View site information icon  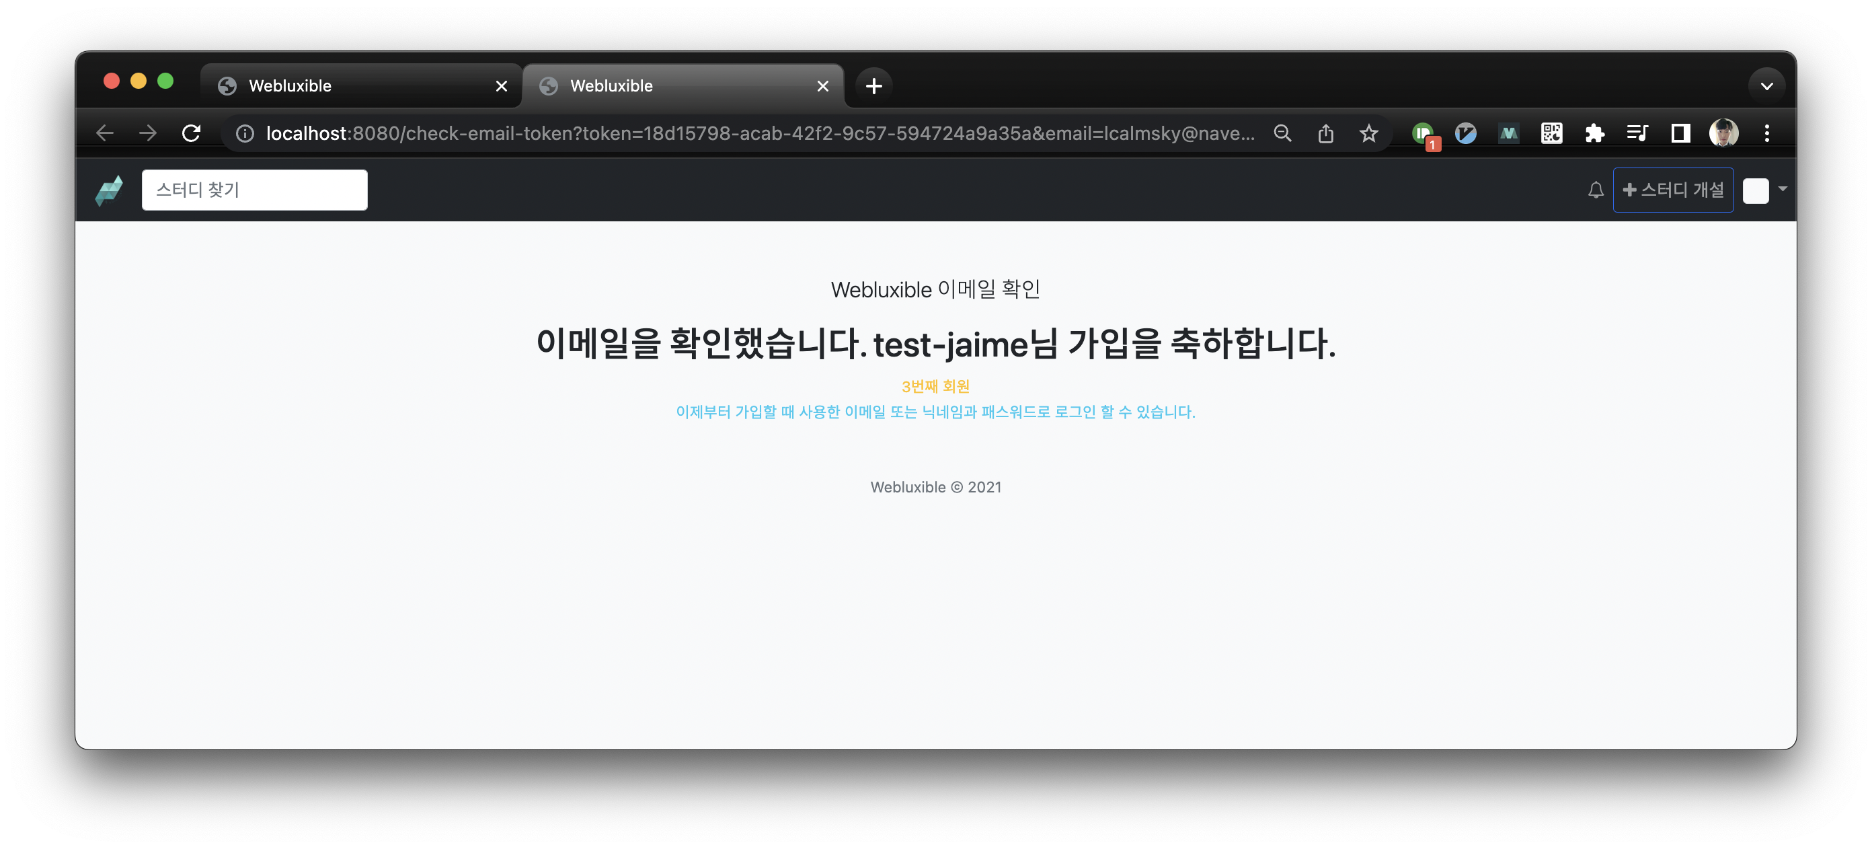(245, 133)
